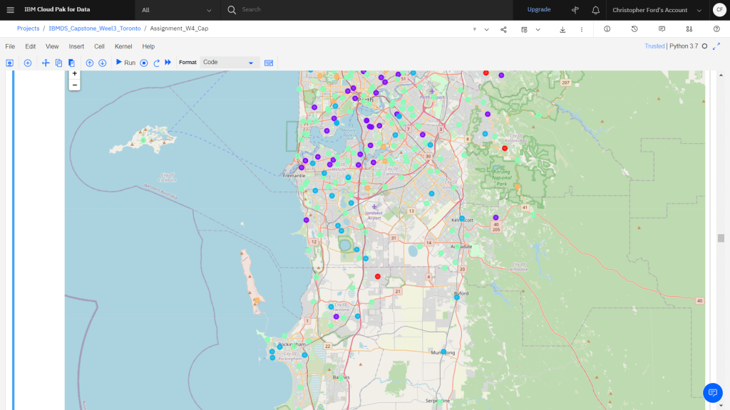The height and width of the screenshot is (410, 730).
Task: Click the cut selected cells icon
Action: coord(46,63)
